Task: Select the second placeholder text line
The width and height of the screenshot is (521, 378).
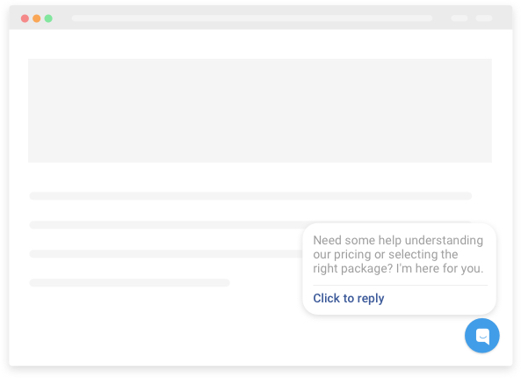Action: point(166,225)
